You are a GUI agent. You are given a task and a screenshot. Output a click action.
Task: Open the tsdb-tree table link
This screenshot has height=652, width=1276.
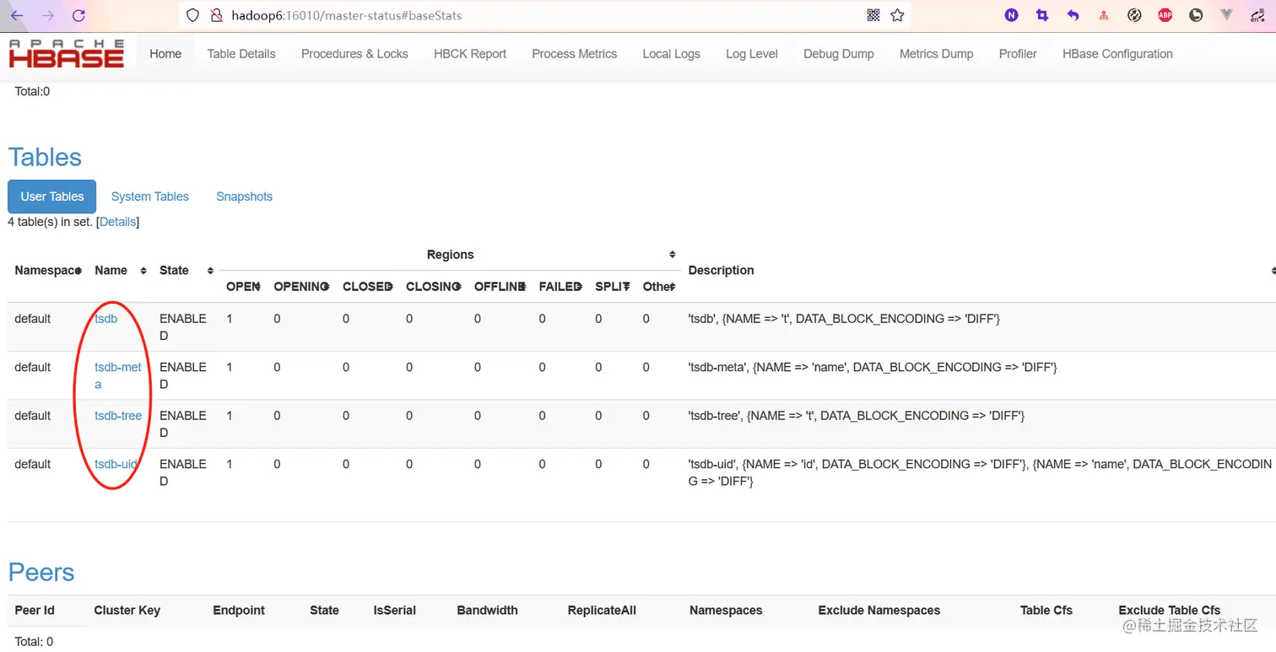tap(117, 415)
